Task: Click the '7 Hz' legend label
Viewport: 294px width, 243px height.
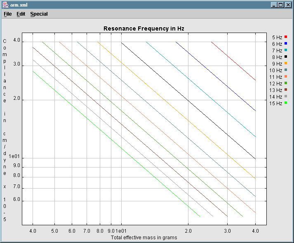Action: 277,50
